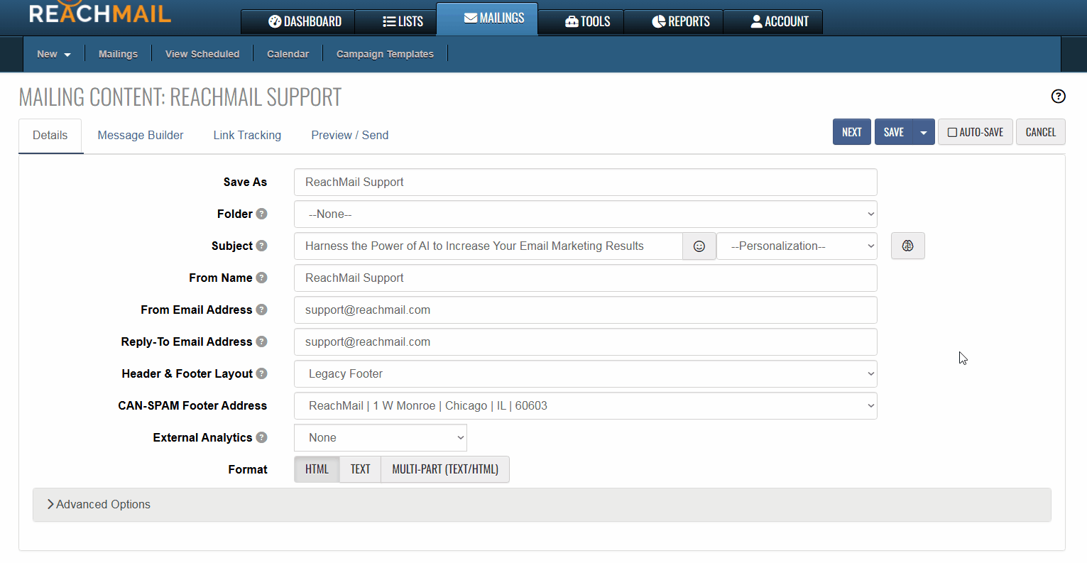This screenshot has width=1087, height=563.
Task: Show help for From Name field
Action: [261, 278]
